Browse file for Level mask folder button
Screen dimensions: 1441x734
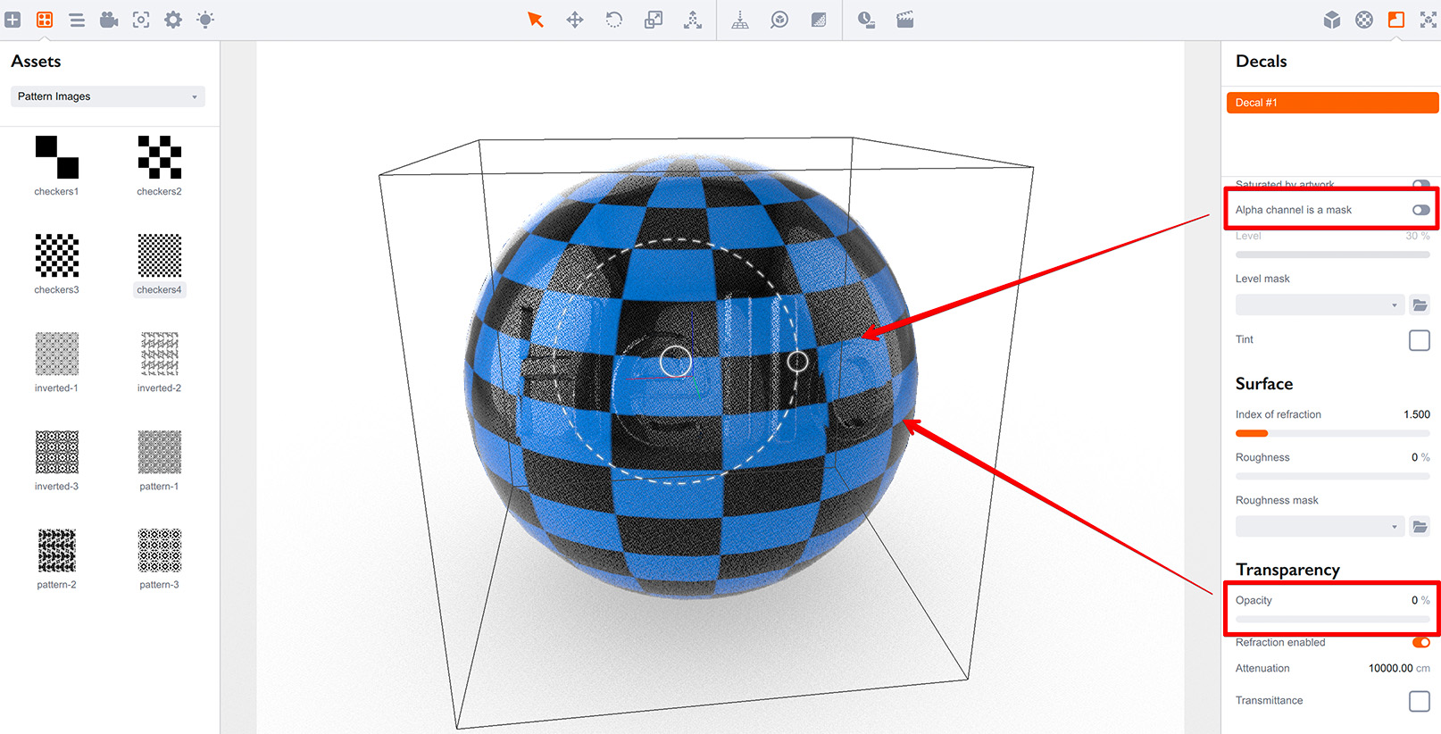click(x=1420, y=305)
